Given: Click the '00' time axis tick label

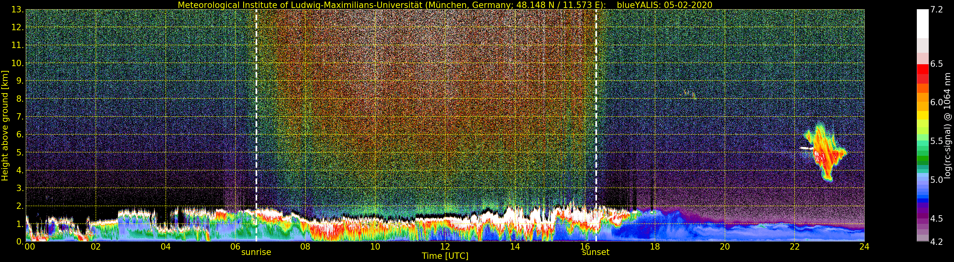Looking at the screenshot, I should [30, 246].
